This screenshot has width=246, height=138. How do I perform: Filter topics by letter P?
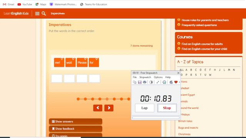pos(186,75)
